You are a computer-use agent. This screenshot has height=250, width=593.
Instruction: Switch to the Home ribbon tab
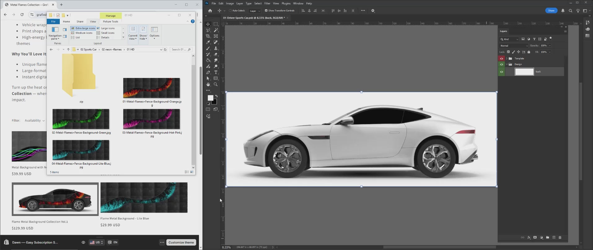[x=66, y=22]
